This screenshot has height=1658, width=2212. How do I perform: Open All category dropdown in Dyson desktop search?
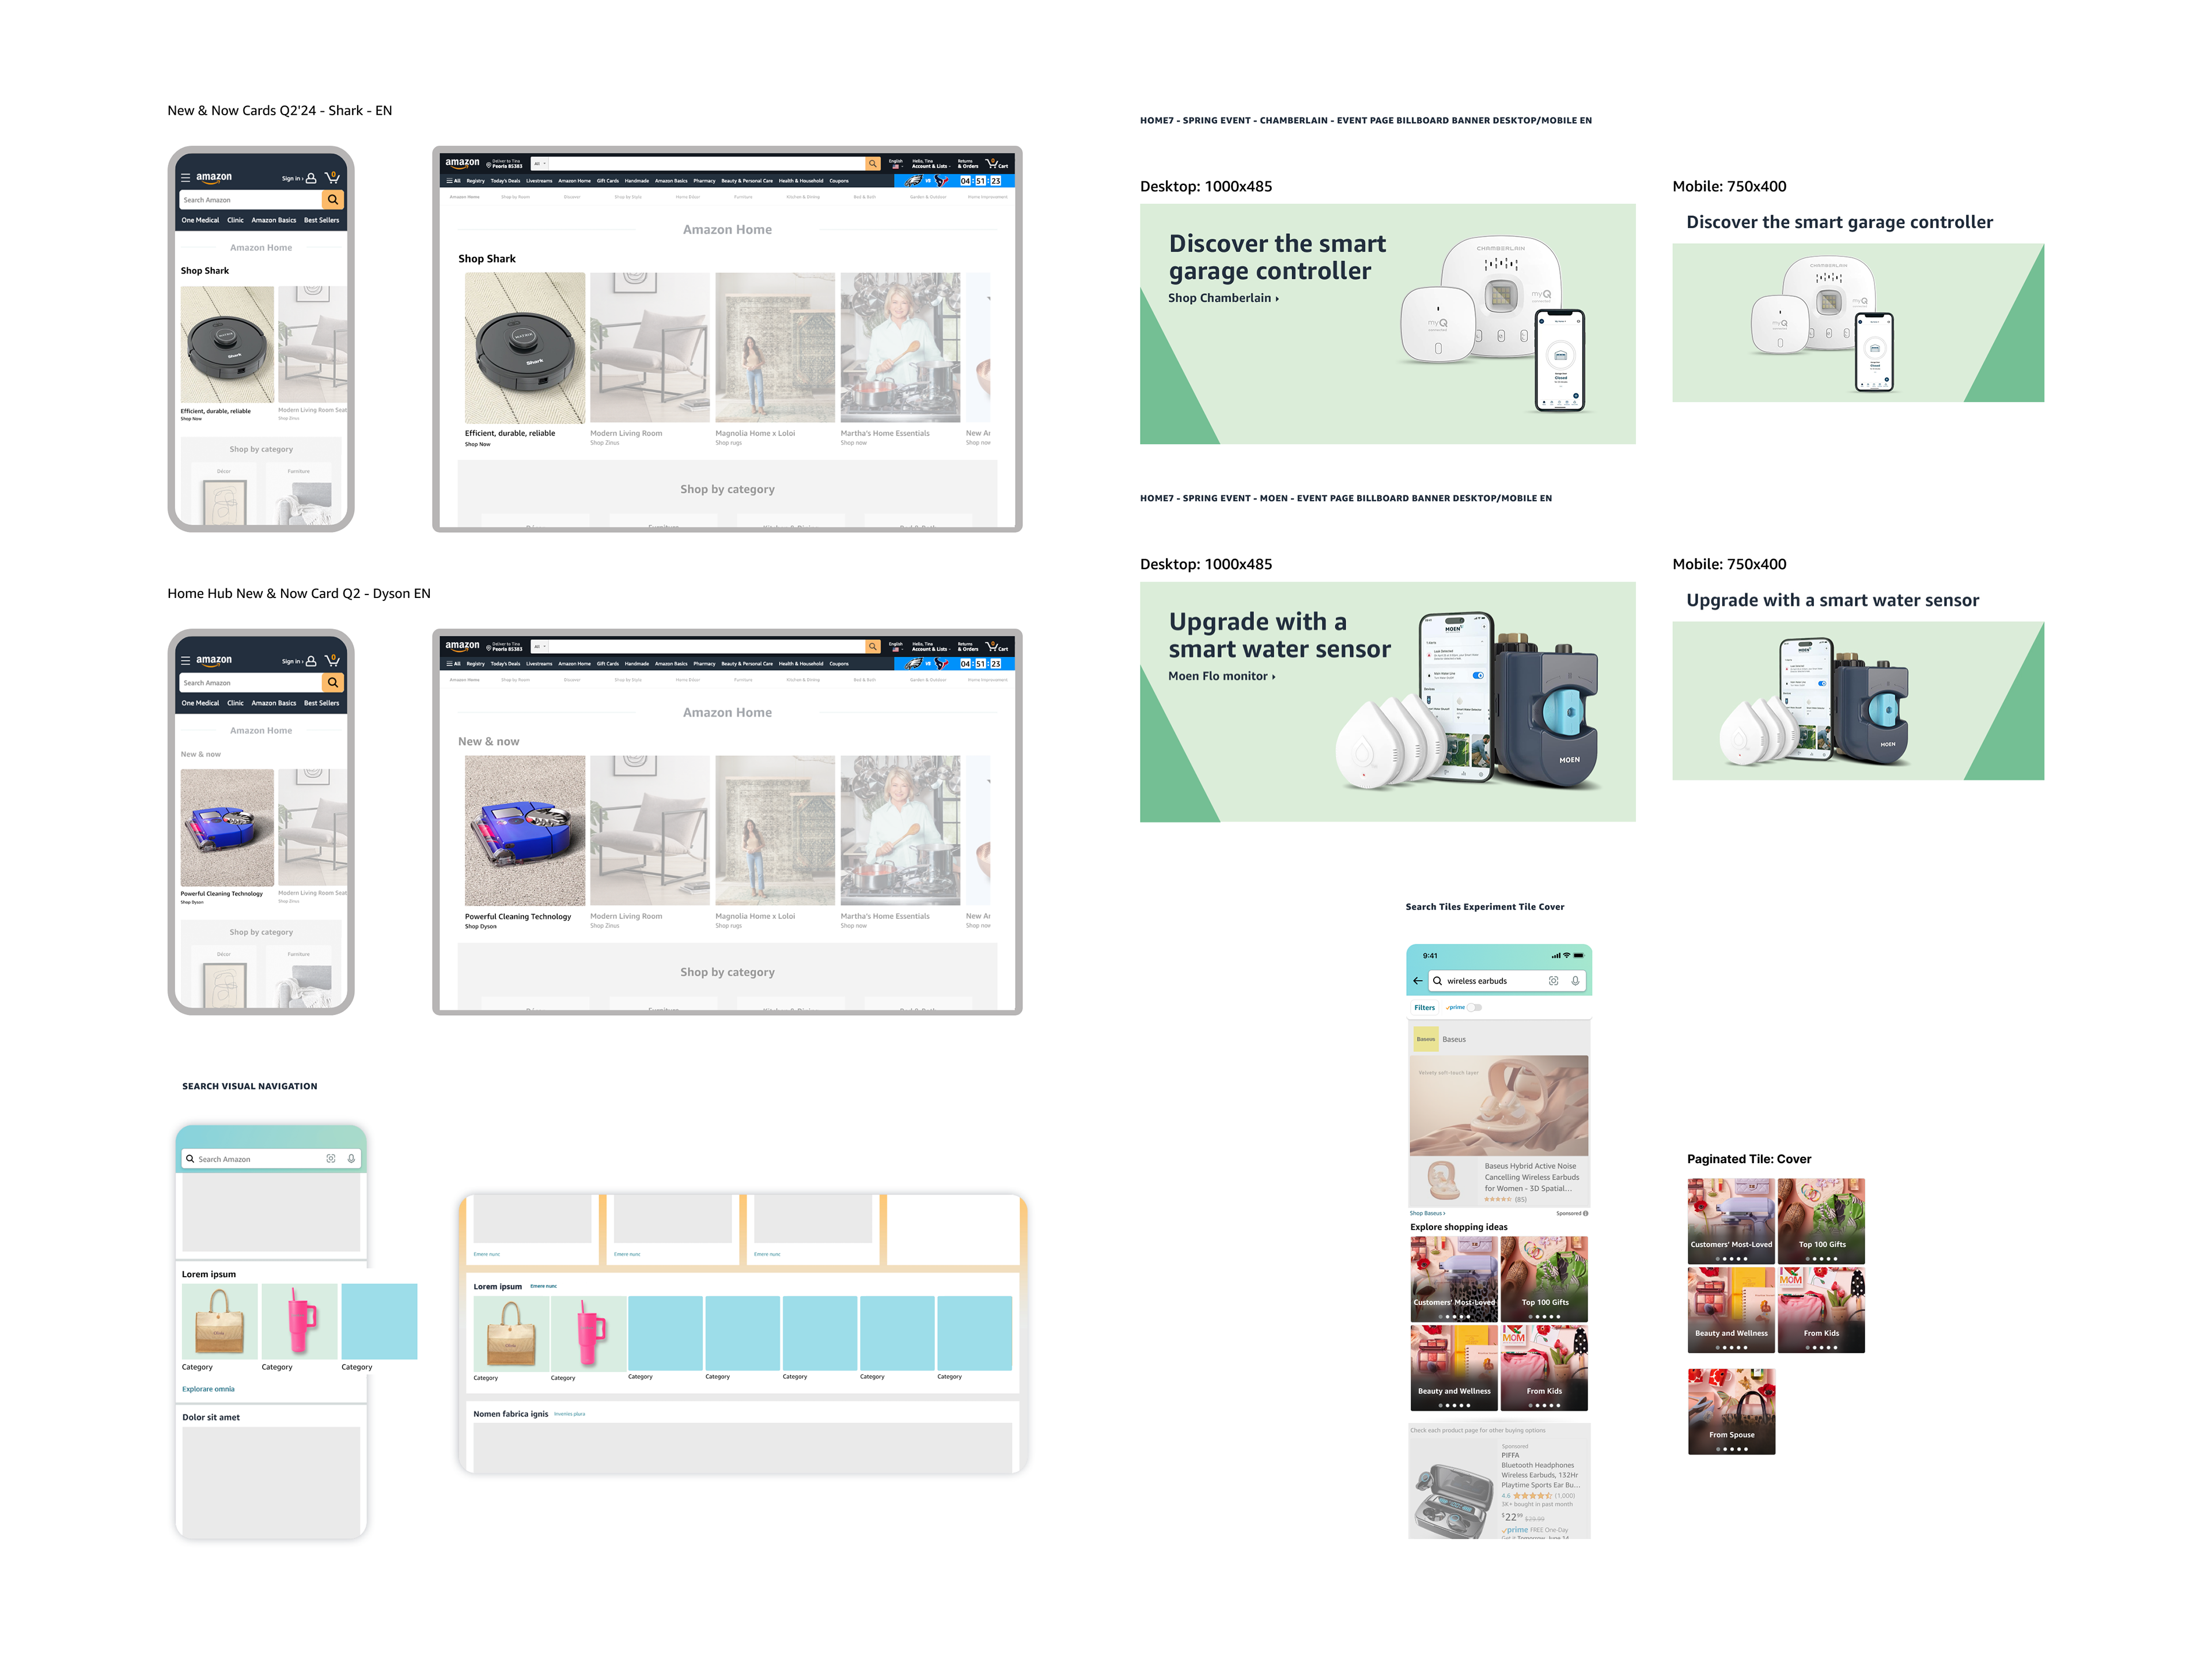(x=540, y=646)
